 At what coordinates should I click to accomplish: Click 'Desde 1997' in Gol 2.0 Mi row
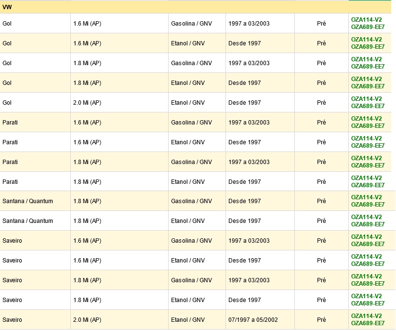(x=244, y=103)
